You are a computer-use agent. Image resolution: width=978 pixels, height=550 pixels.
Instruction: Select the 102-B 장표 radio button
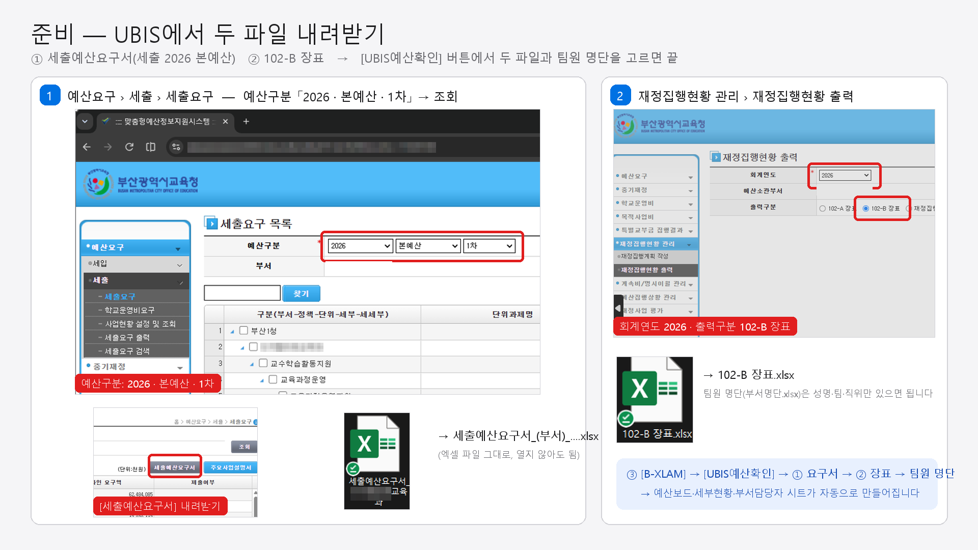[865, 208]
